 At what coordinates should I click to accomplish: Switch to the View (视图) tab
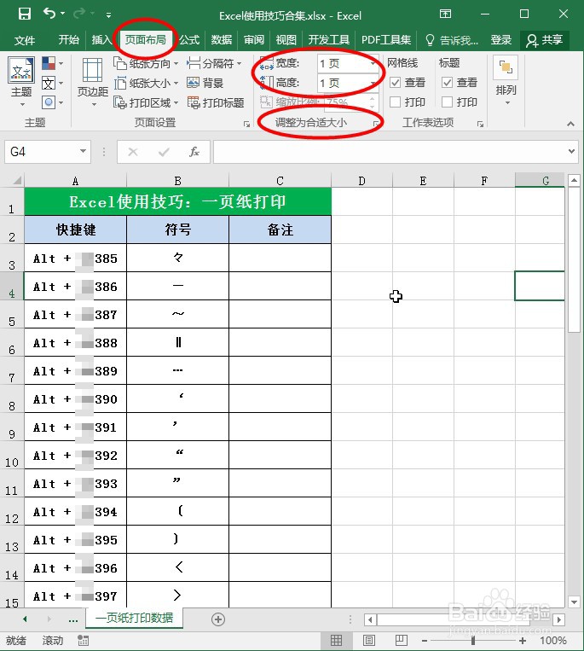pyautogui.click(x=286, y=40)
